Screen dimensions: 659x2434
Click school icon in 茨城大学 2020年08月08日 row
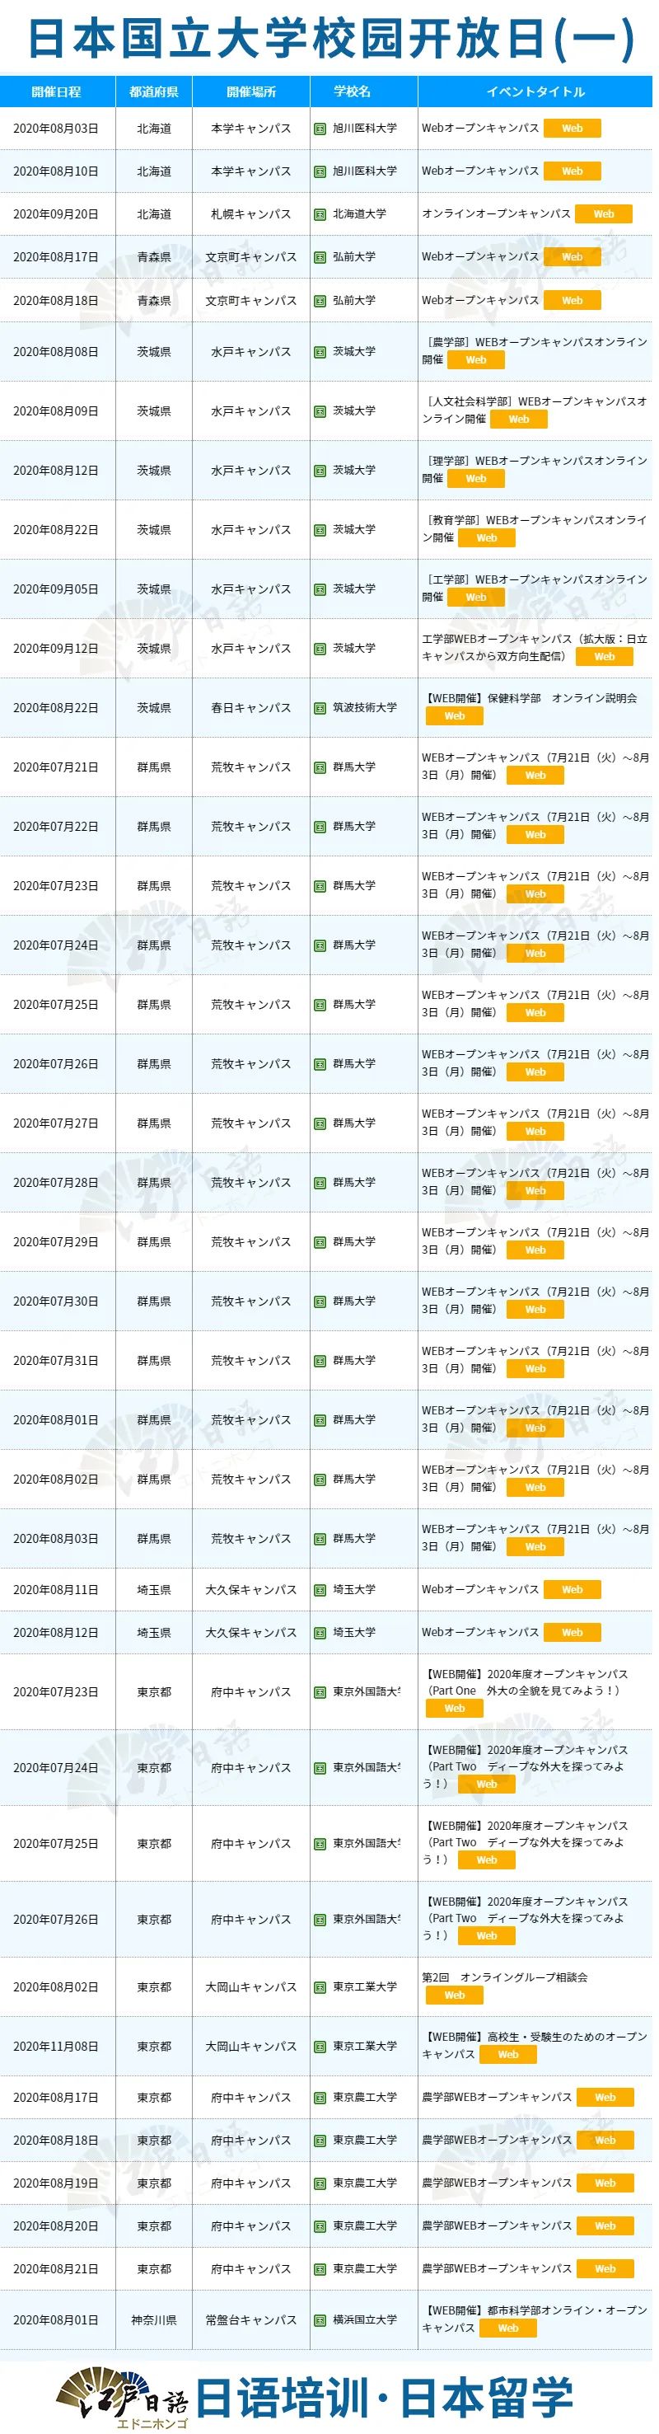tap(323, 354)
